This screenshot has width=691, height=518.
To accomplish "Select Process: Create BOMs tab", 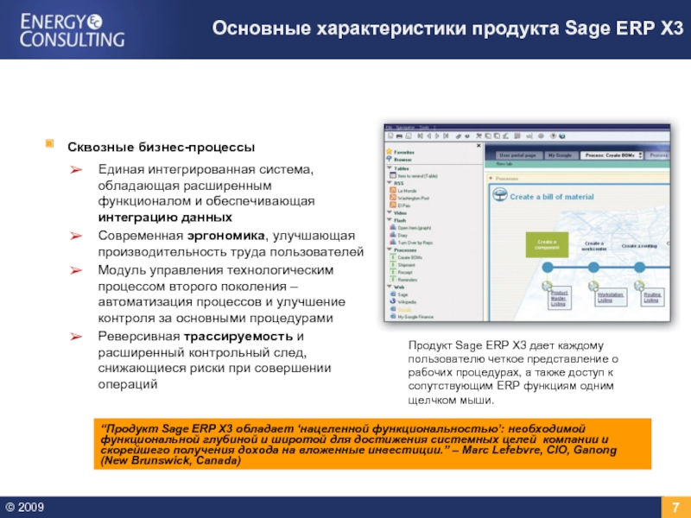I will click(612, 155).
